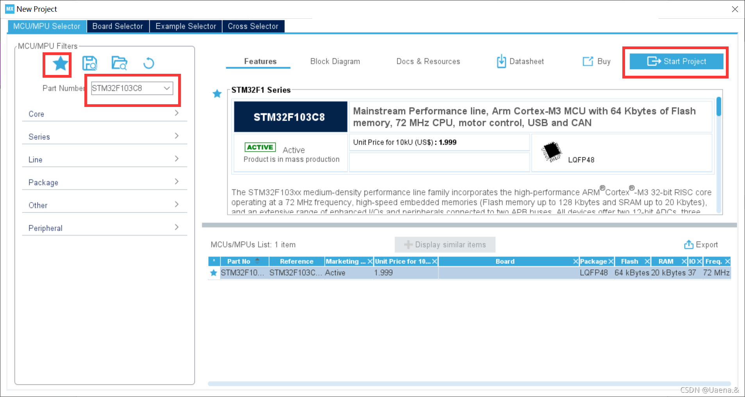Open the Cross Selector tab
This screenshot has height=397, width=745.
[253, 26]
